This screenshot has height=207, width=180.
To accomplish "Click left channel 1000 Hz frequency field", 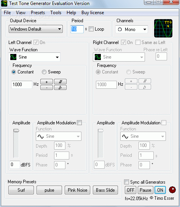I will click(22, 85).
